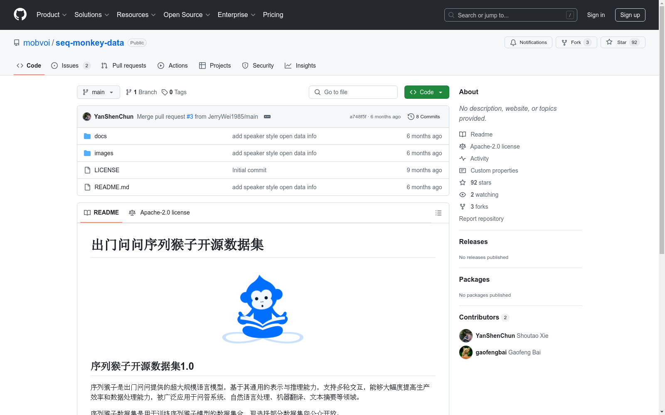The image size is (665, 415).
Task: Expand commit message ellipsis button
Action: point(267,117)
